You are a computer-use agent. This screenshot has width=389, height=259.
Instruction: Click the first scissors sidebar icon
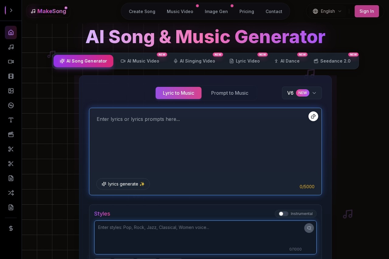coord(11,149)
